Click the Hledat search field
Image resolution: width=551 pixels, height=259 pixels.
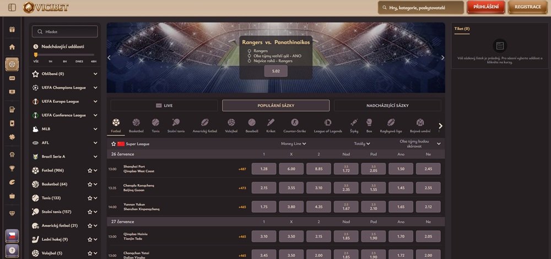64,31
